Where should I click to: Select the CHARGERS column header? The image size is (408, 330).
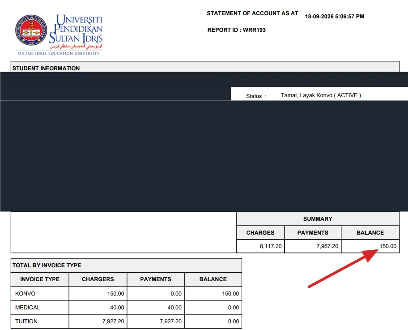pyautogui.click(x=98, y=279)
